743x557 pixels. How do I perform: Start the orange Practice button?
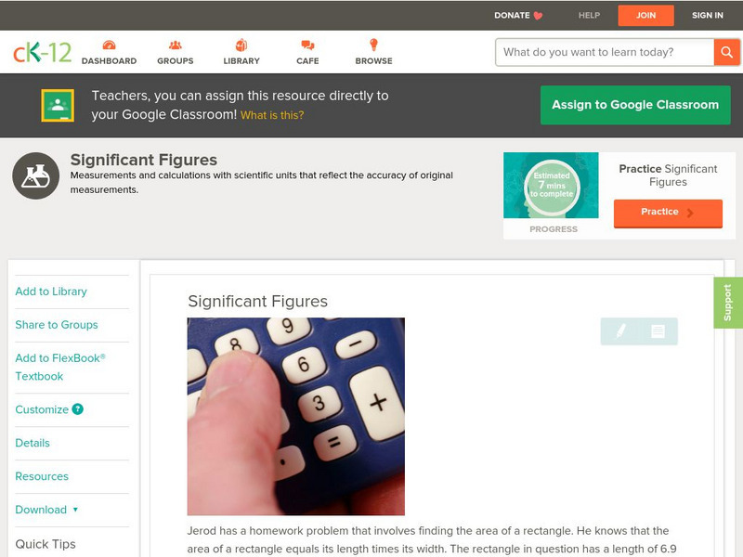click(668, 213)
